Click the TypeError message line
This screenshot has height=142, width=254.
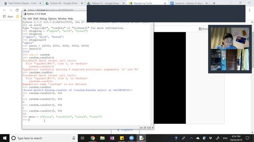(80, 69)
